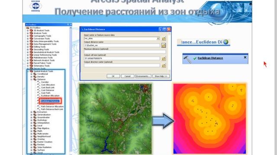Click the hammer icon in result popup
The width and height of the screenshot is (277, 155).
187,59
